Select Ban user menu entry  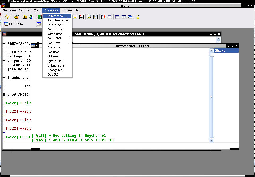(57, 52)
